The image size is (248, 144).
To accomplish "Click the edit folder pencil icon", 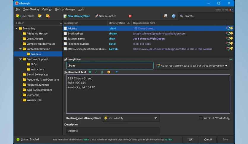I will coord(40,16).
